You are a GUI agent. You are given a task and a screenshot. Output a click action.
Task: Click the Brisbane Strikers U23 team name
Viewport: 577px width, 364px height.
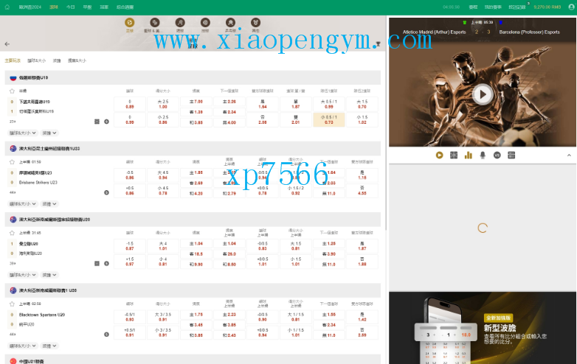tap(38, 182)
